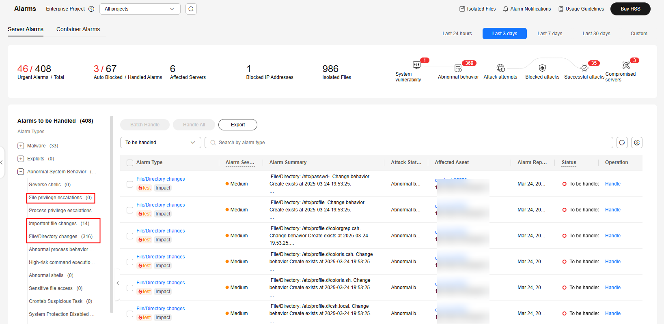Click the refresh icon beside All projects

pyautogui.click(x=191, y=9)
